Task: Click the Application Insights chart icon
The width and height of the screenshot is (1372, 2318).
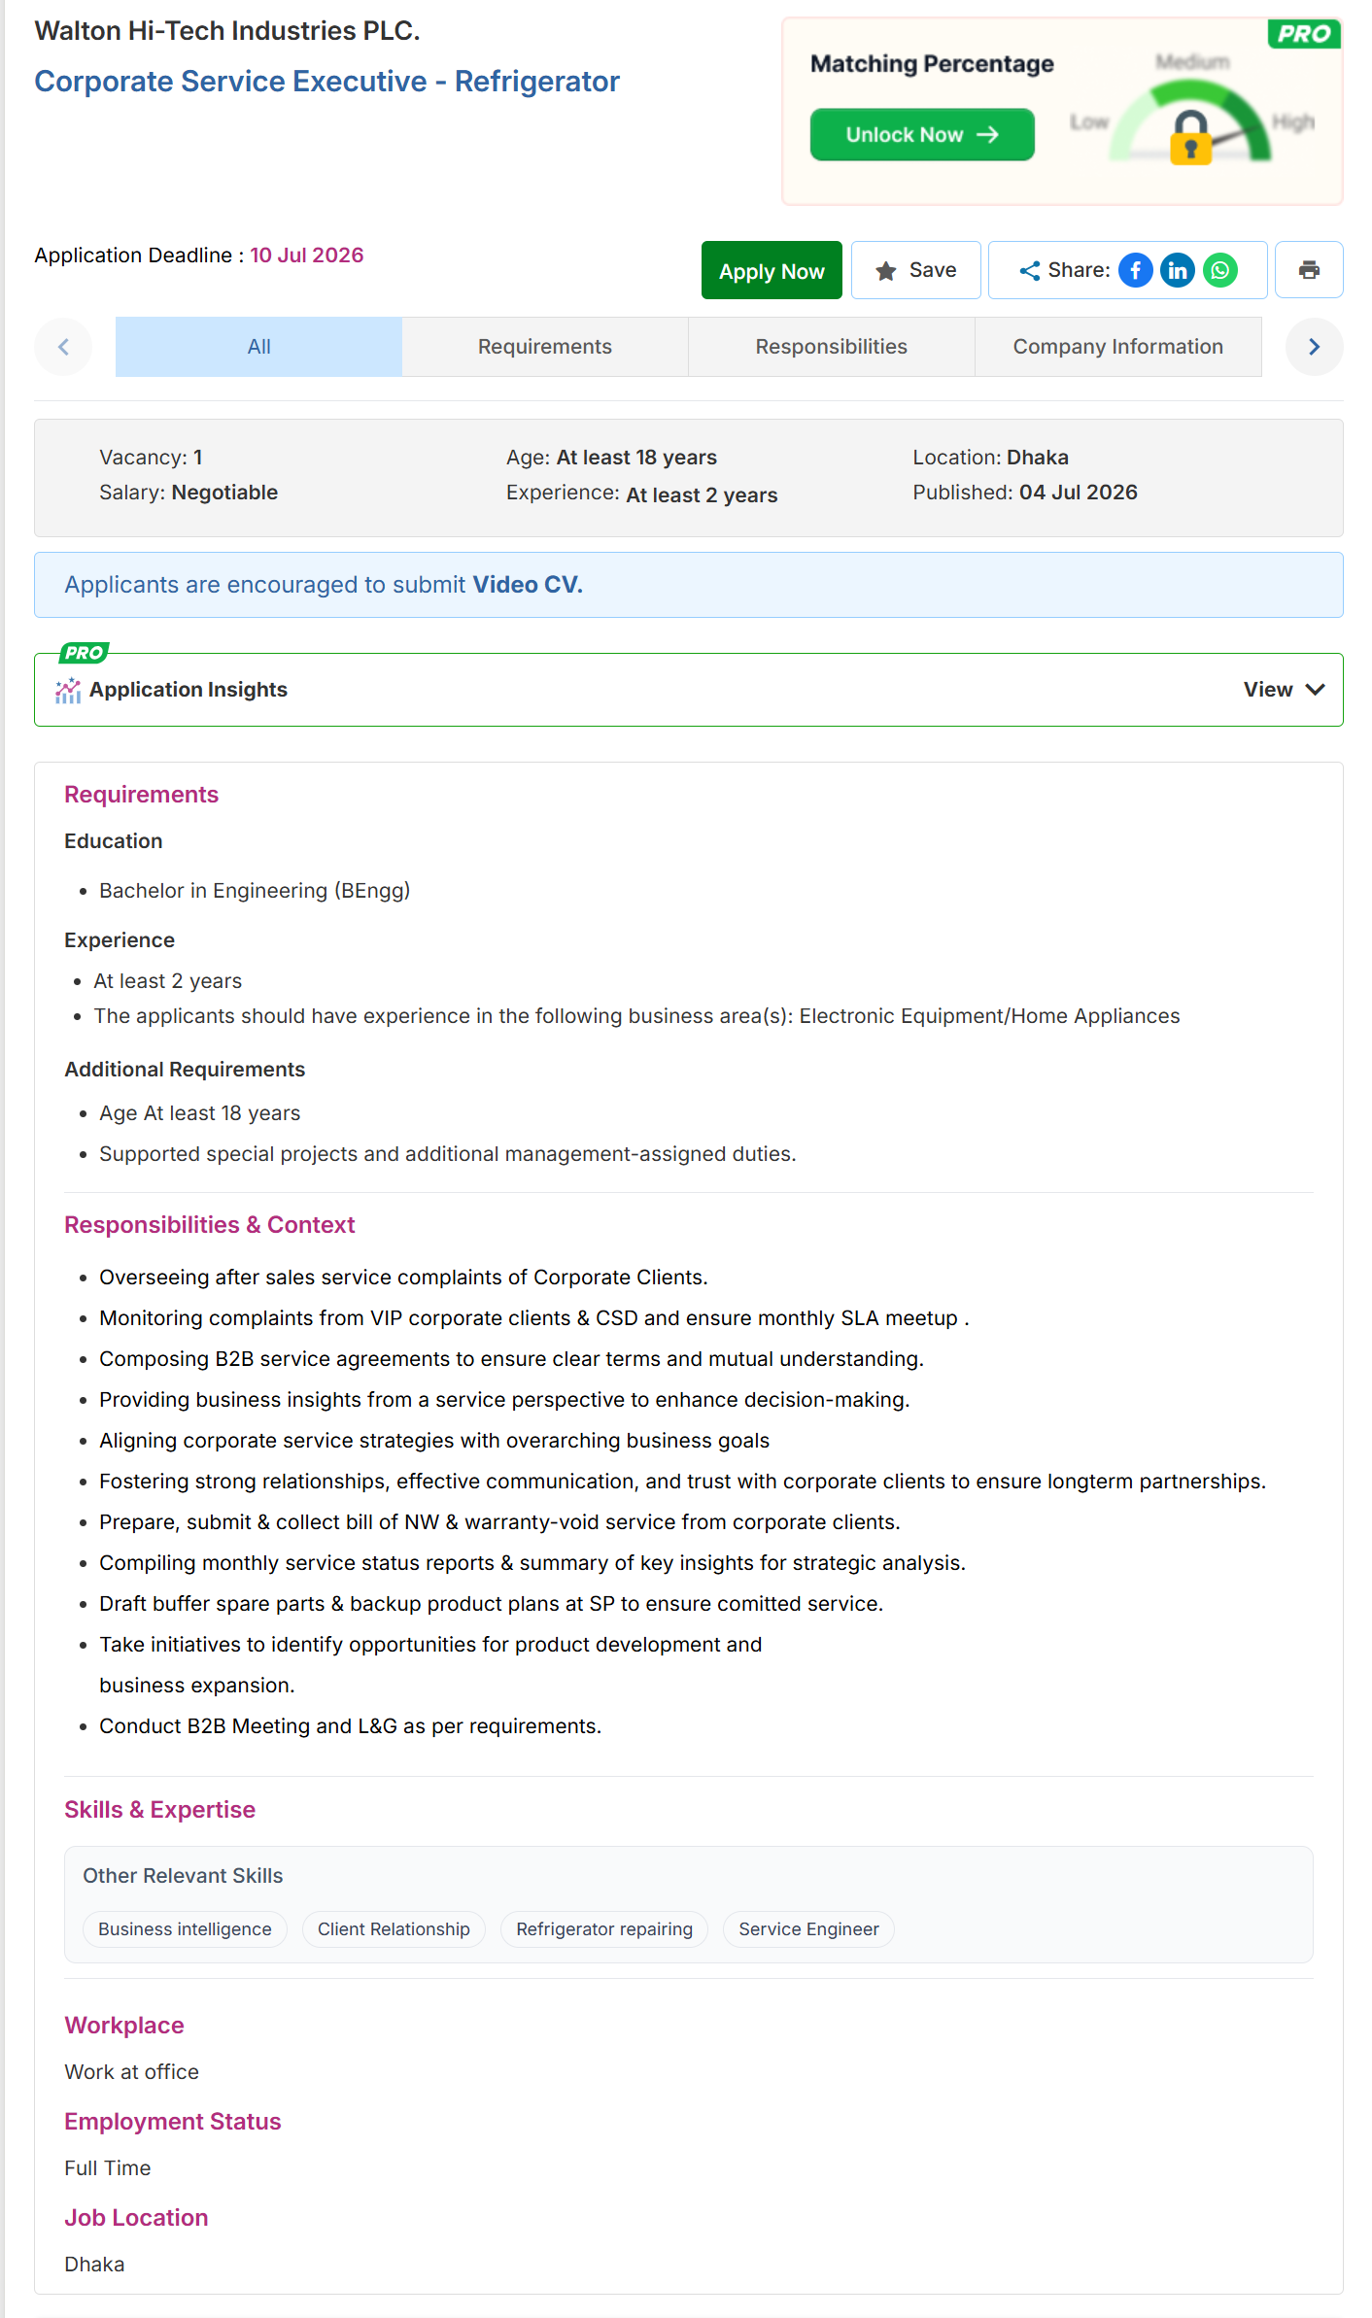Action: coord(68,691)
